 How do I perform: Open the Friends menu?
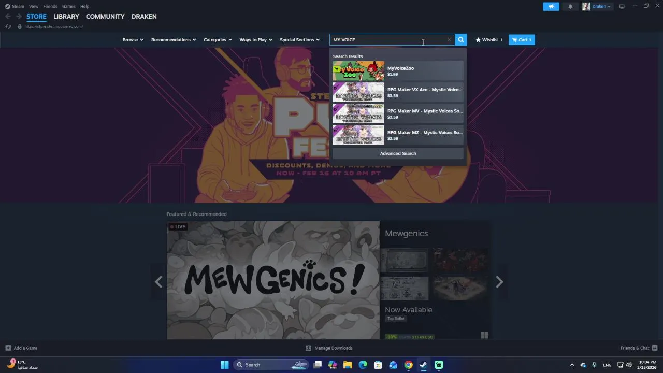[50, 6]
